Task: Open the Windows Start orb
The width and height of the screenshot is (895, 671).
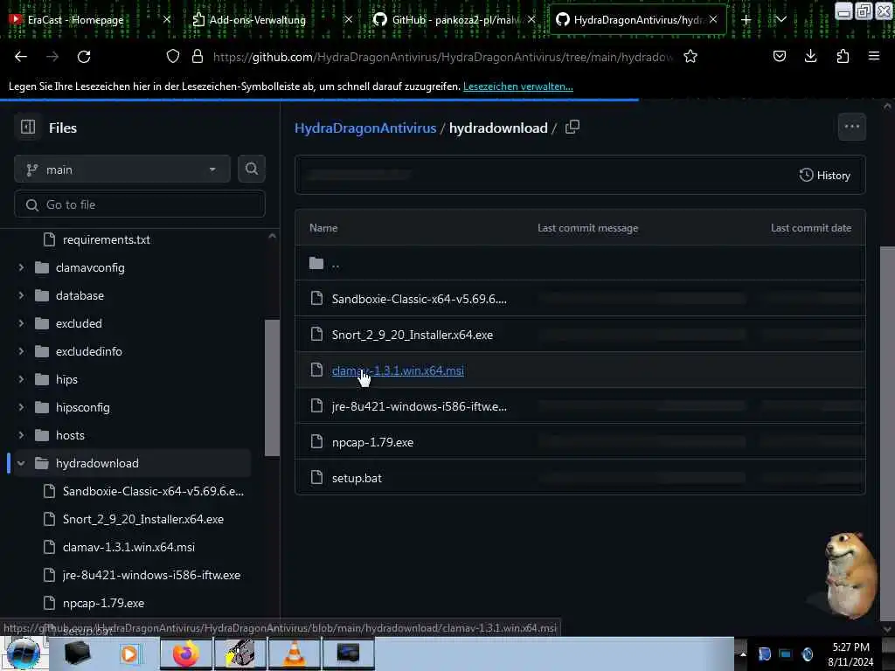Action: point(23,654)
